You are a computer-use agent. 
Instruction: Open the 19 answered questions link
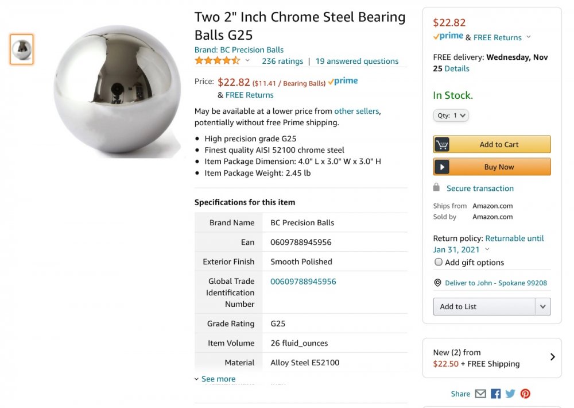(356, 61)
